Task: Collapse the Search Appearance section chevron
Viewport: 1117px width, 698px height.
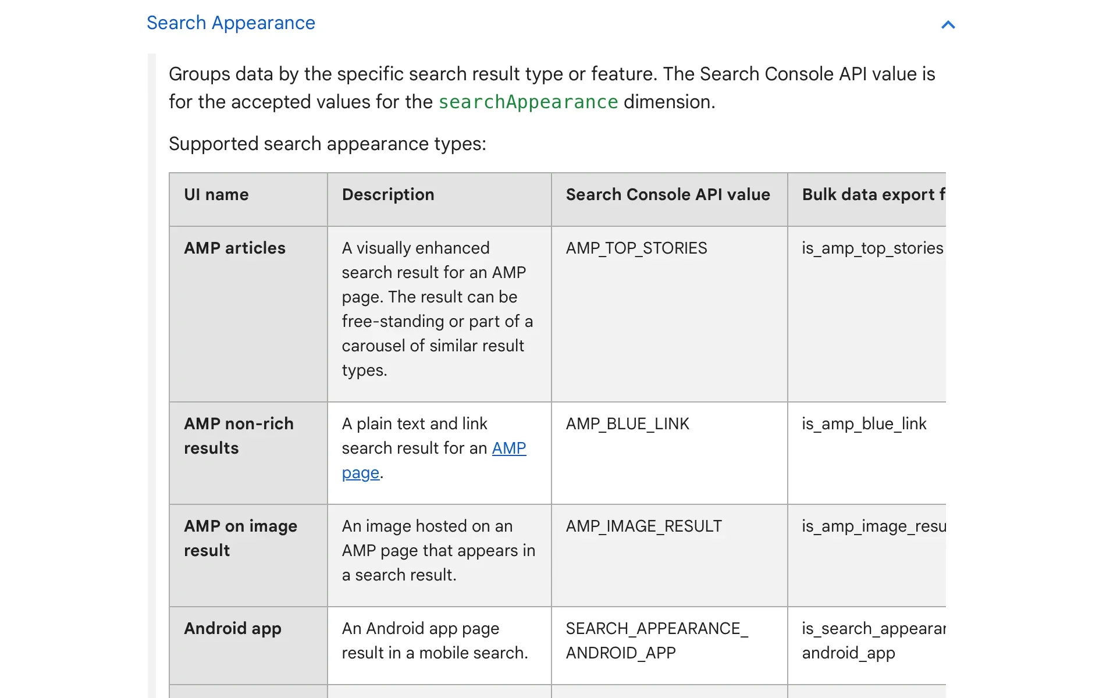Action: tap(948, 24)
